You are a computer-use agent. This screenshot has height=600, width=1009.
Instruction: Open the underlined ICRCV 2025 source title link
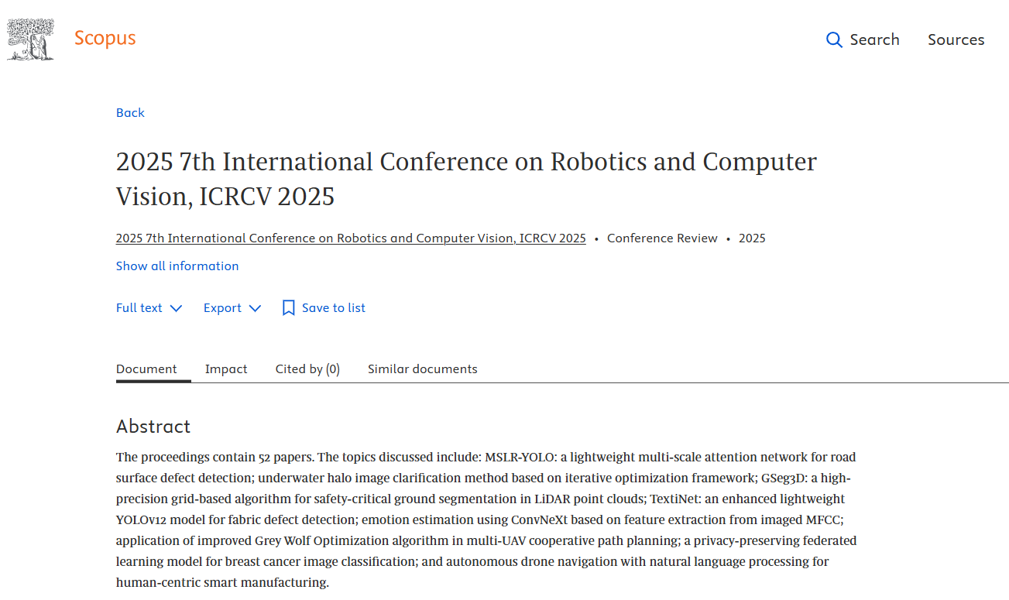tap(351, 238)
